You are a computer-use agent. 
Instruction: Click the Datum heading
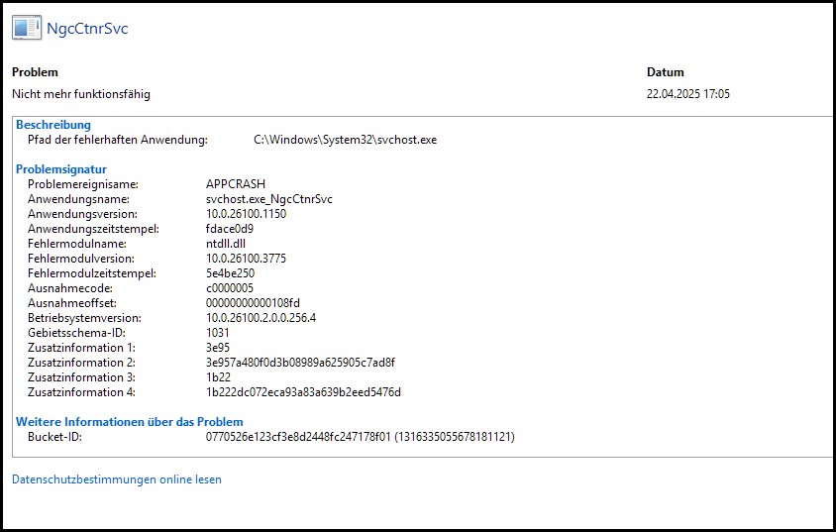[x=666, y=72]
